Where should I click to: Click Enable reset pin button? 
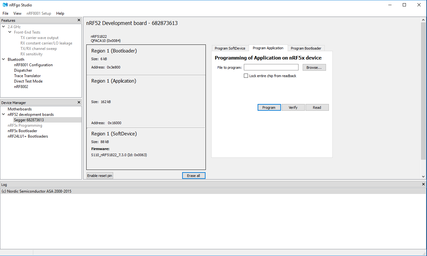[x=100, y=176]
